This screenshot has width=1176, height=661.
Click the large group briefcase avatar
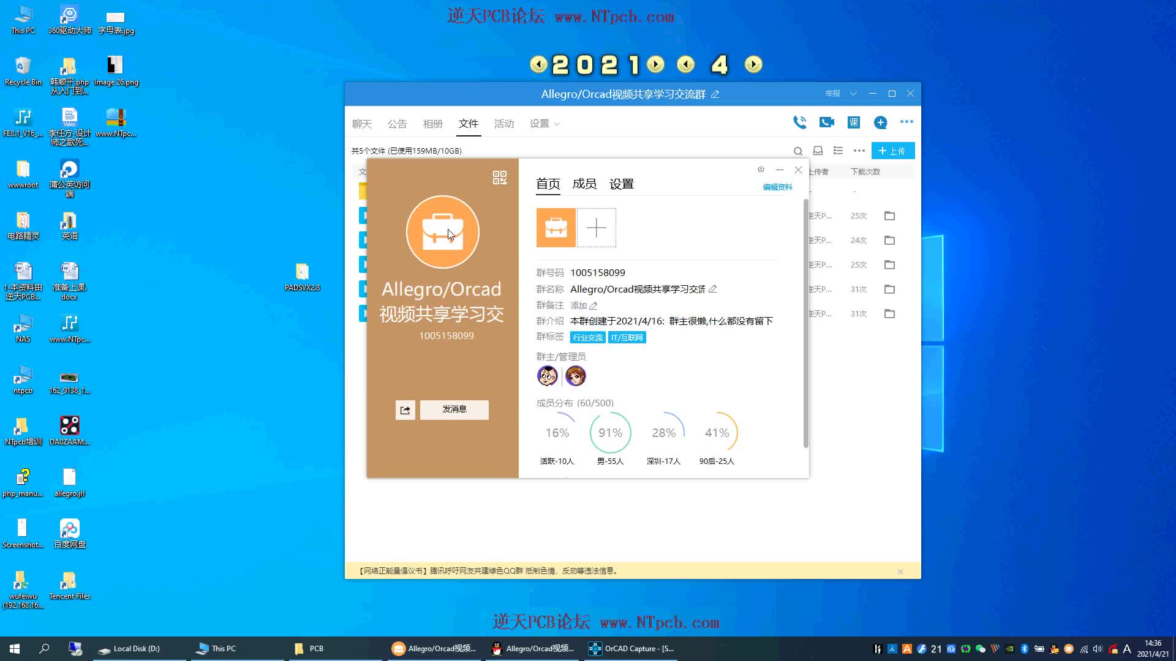tap(442, 232)
